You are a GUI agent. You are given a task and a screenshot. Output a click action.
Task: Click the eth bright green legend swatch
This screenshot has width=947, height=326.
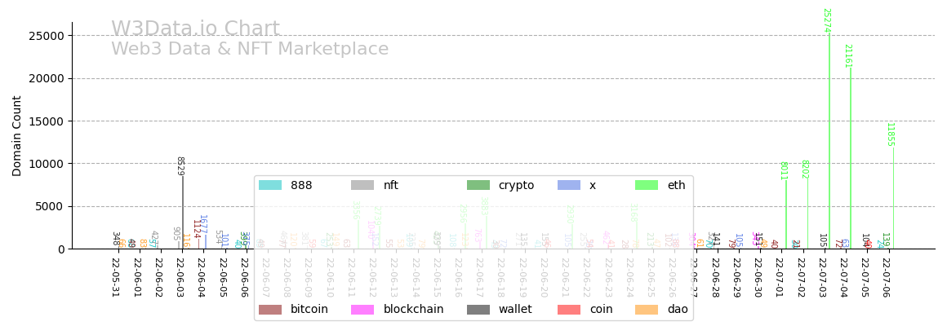[647, 186]
